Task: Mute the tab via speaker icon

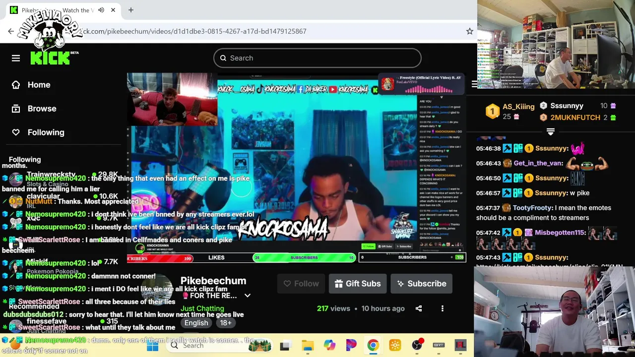Action: [x=101, y=10]
